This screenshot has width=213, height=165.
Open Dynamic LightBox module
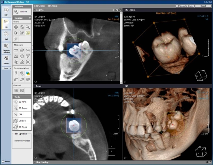(7, 48)
